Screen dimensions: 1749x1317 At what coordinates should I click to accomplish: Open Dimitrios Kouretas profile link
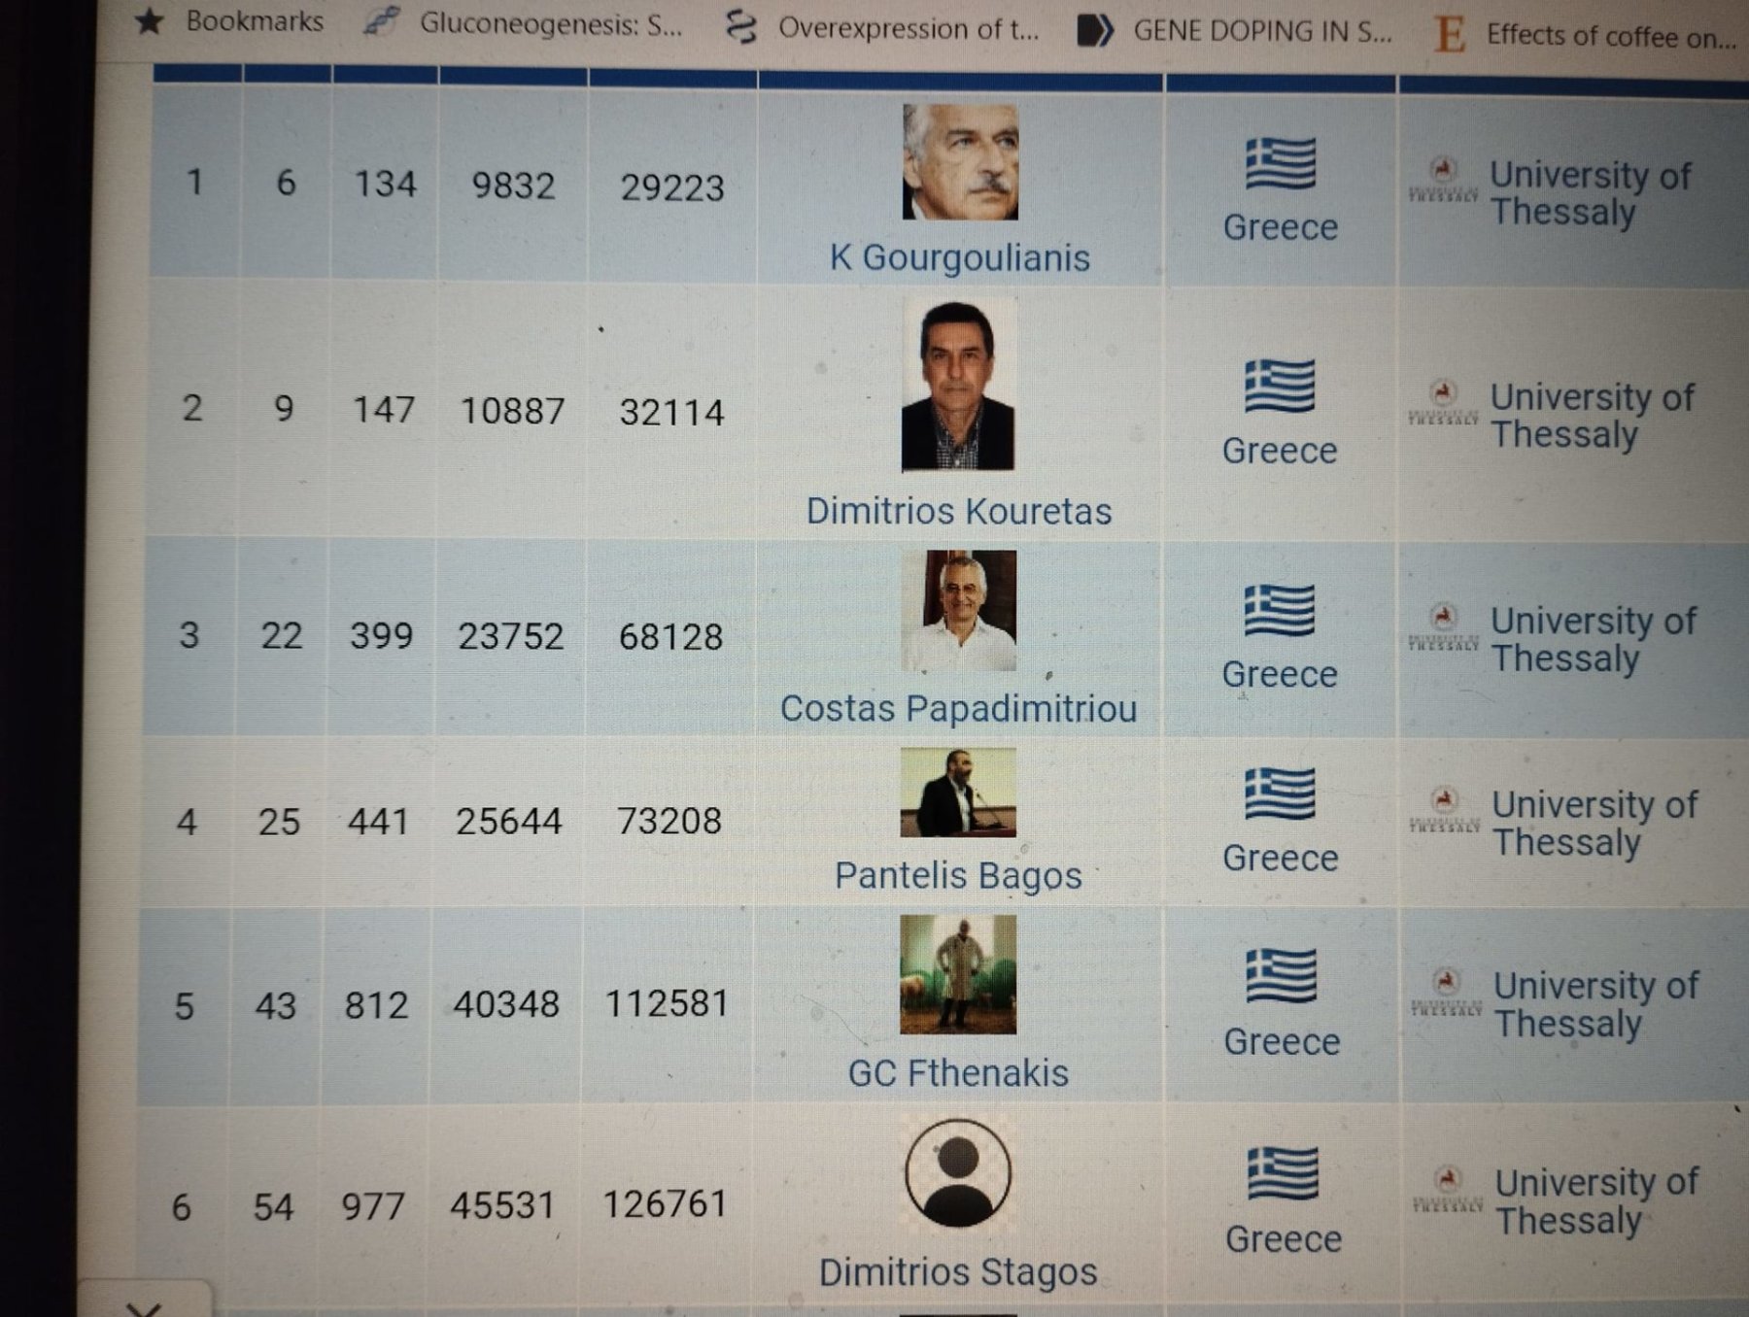[x=958, y=512]
